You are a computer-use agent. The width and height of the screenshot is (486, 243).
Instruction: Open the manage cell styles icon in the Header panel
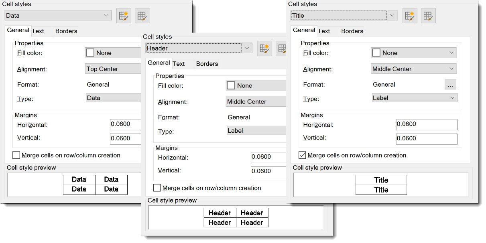click(x=281, y=49)
